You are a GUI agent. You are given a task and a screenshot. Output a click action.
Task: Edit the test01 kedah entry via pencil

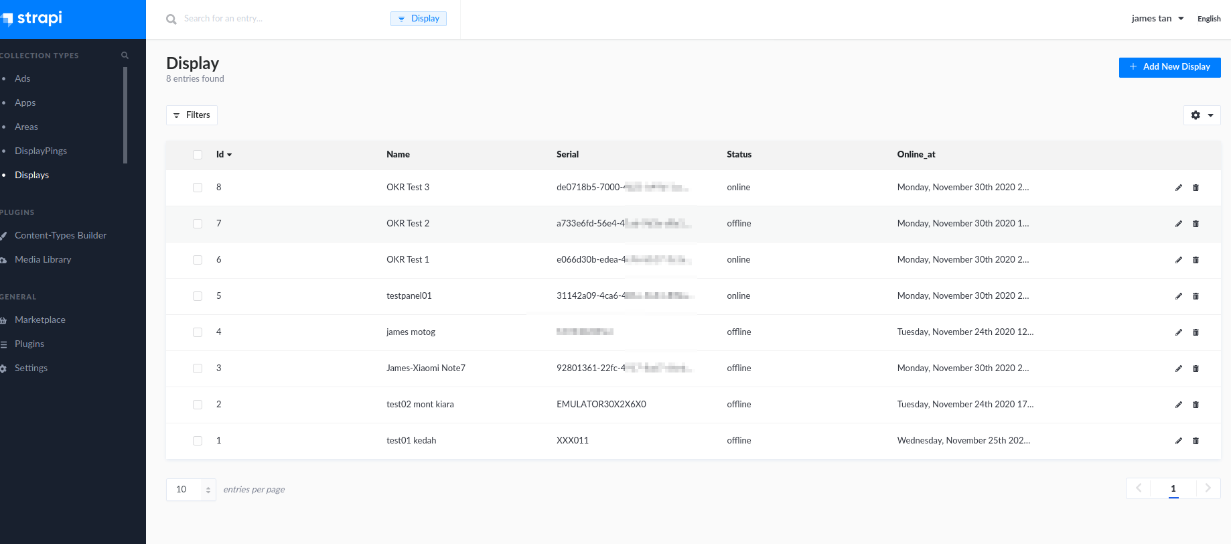[1178, 441]
